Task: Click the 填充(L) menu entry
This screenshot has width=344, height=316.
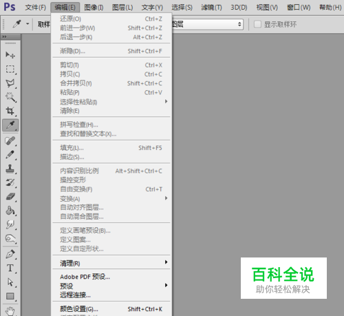Action: [111, 148]
